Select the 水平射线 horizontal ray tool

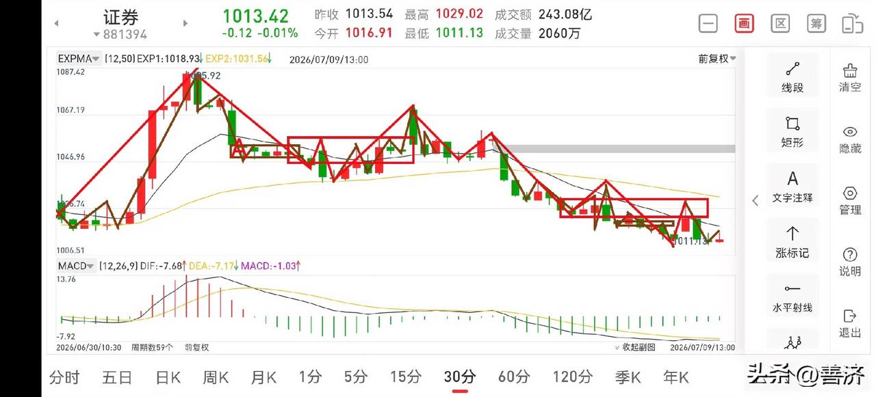pyautogui.click(x=793, y=297)
